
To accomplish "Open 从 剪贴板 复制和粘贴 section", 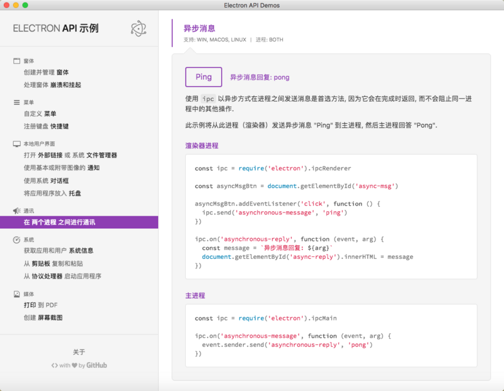I will tap(54, 263).
